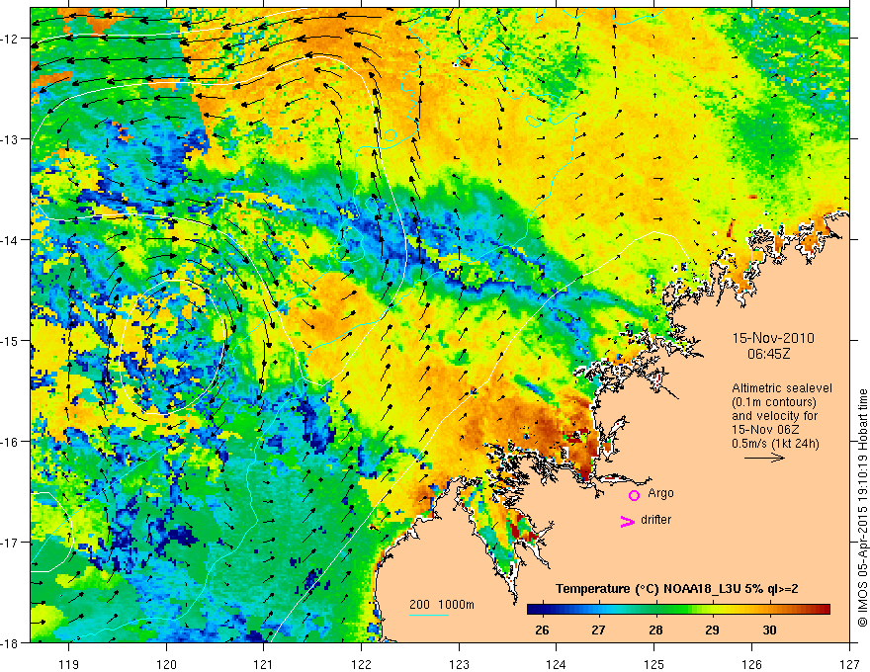Click longitude label 121
Screen dimensions: 870x672
[x=264, y=664]
